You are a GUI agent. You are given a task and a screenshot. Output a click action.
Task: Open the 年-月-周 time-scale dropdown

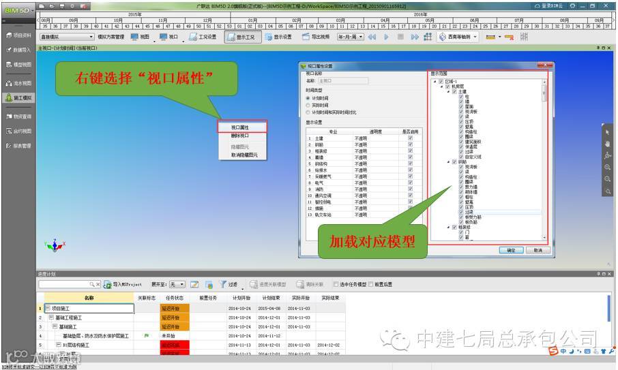pos(350,37)
